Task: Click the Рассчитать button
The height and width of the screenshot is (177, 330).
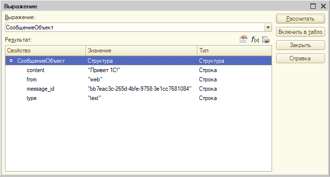Action: (x=301, y=19)
